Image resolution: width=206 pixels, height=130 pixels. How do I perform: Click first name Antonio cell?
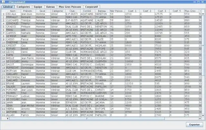(x=28, y=109)
